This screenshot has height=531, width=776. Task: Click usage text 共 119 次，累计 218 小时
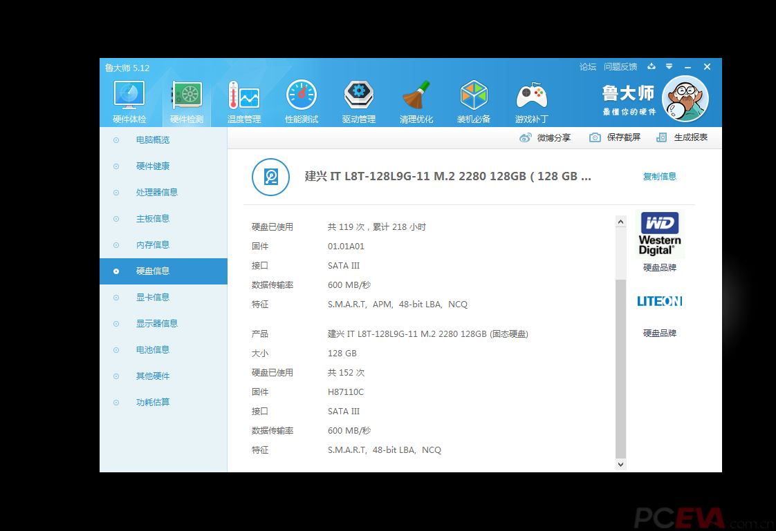click(x=377, y=226)
